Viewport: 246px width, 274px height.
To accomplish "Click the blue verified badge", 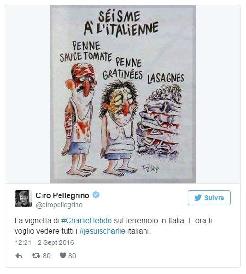I will point(96,194).
